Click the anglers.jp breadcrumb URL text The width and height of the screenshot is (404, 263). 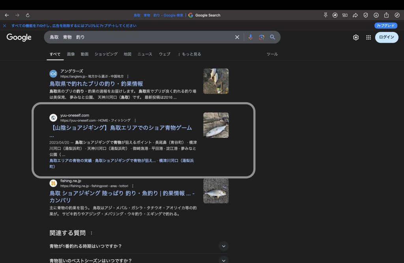pos(92,77)
